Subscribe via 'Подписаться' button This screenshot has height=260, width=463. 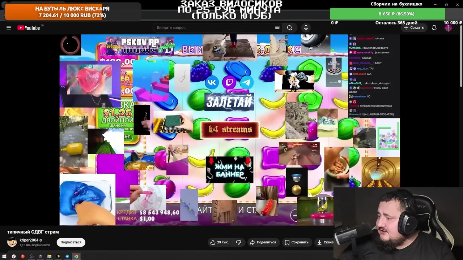[x=71, y=242]
